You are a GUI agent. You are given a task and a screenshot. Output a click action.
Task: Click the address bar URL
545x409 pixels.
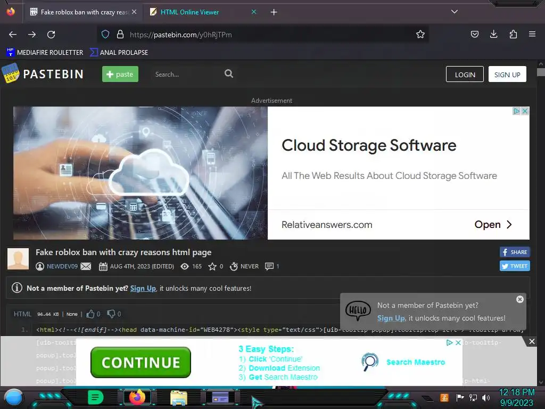181,35
